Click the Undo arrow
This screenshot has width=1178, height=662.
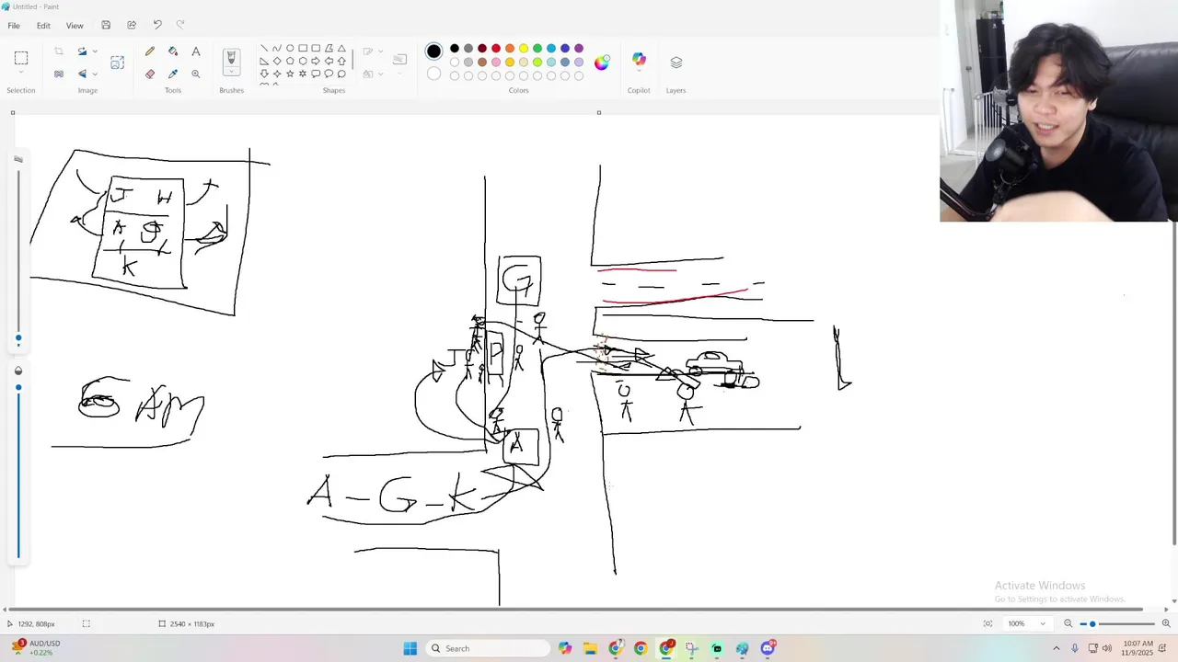[157, 25]
